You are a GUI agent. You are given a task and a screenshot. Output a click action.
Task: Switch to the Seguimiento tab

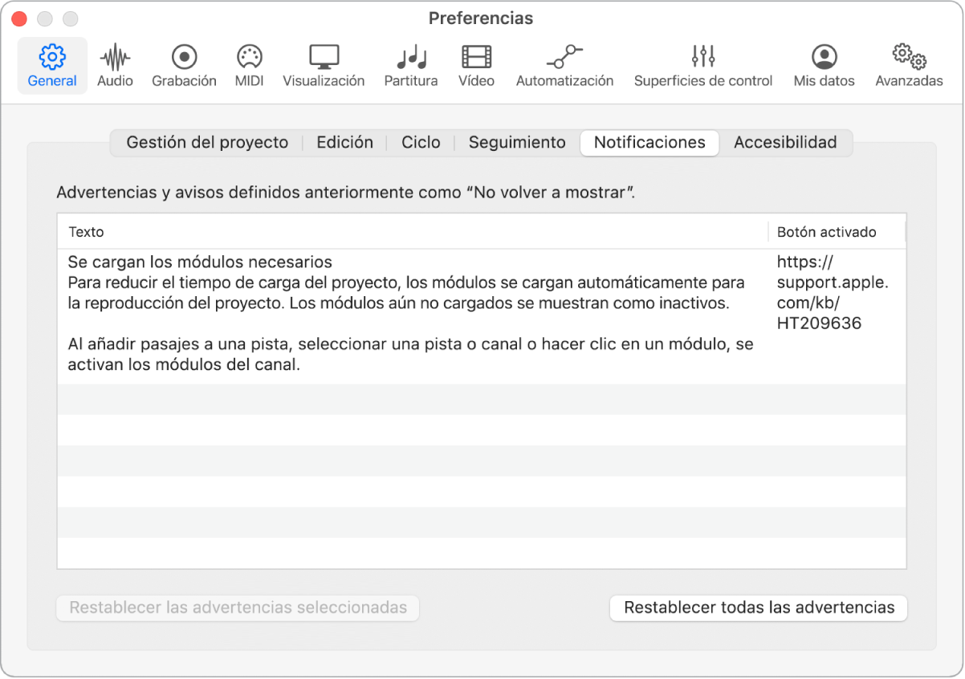coord(516,142)
